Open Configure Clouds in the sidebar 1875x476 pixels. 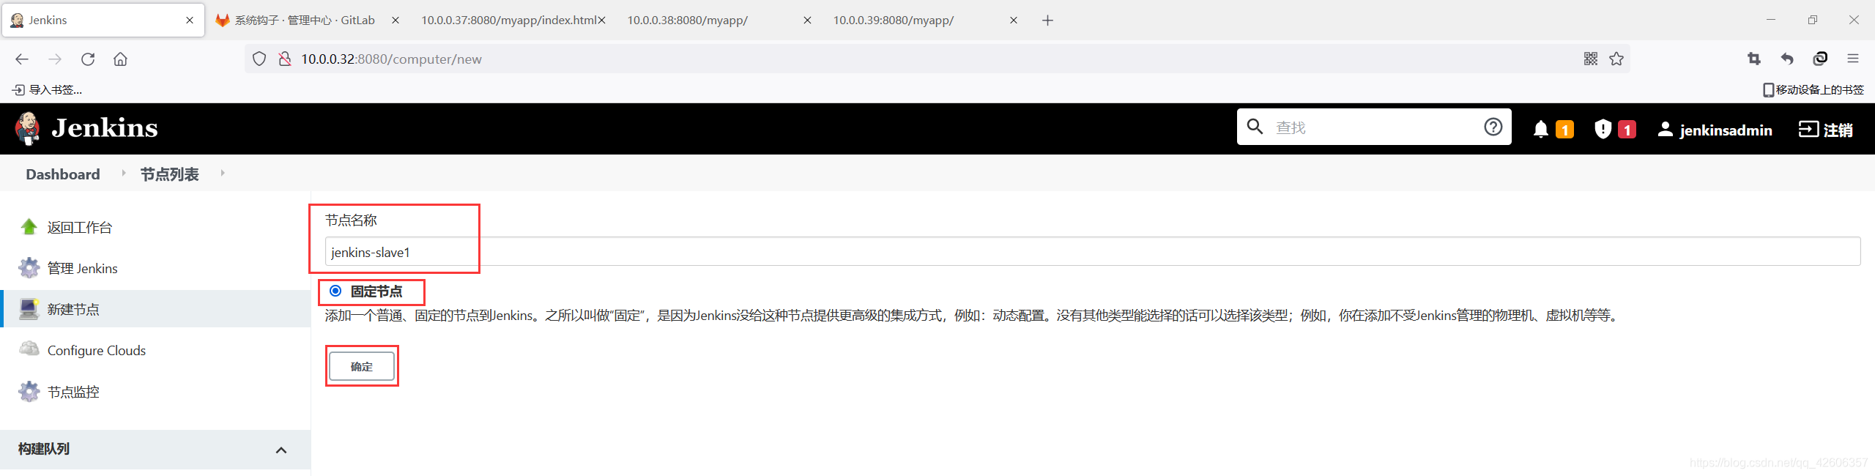click(x=97, y=351)
